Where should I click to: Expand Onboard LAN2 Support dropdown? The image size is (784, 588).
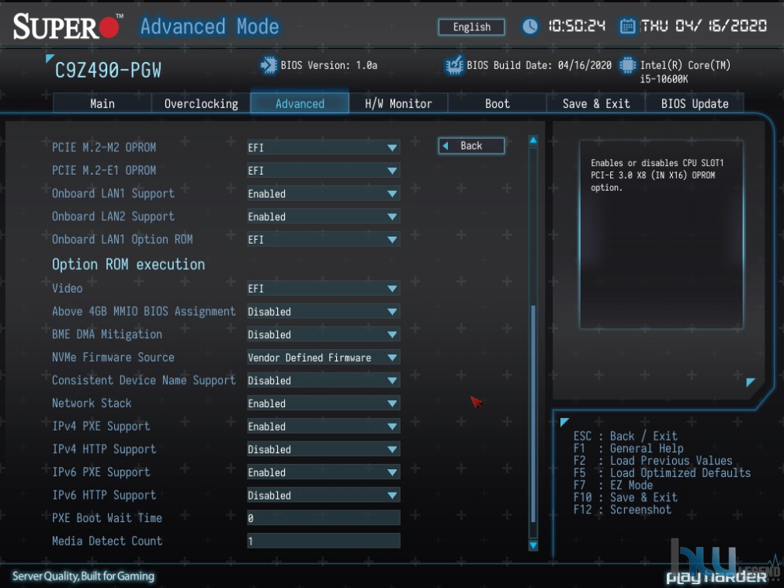[x=324, y=216]
